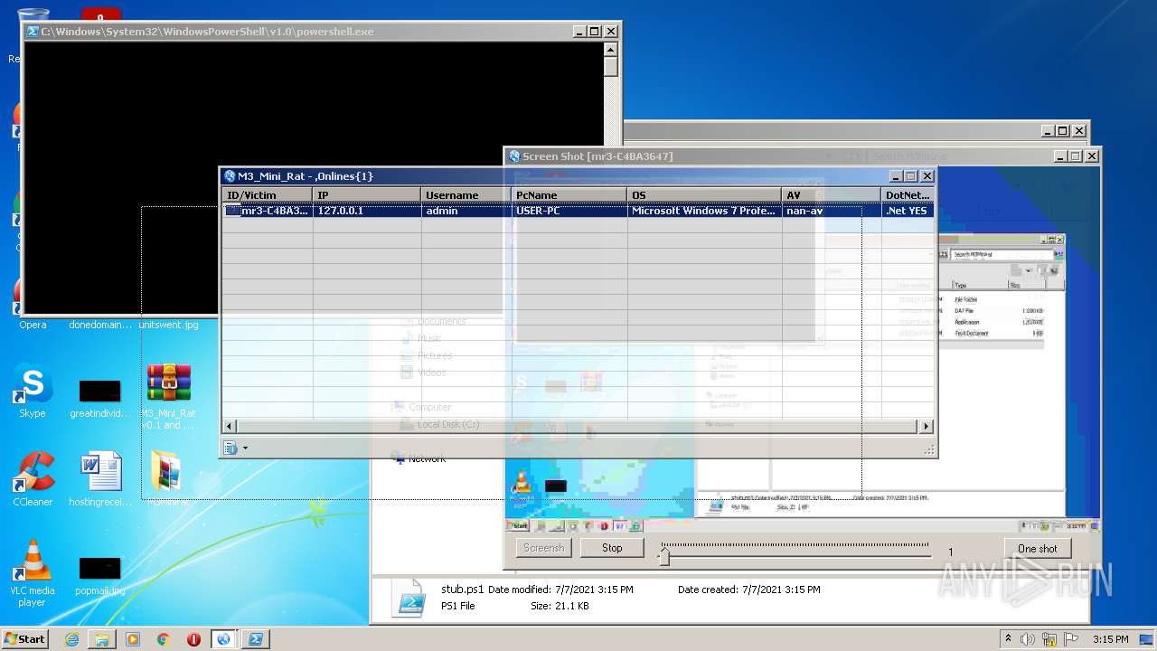Open the popmail.jpg desktop file
Image resolution: width=1157 pixels, height=651 pixels.
pyautogui.click(x=99, y=573)
